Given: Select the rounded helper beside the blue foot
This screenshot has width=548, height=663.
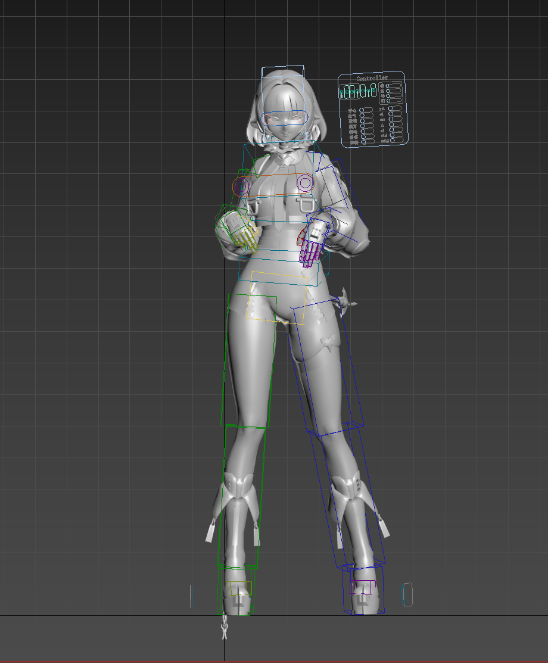Looking at the screenshot, I should [x=407, y=594].
